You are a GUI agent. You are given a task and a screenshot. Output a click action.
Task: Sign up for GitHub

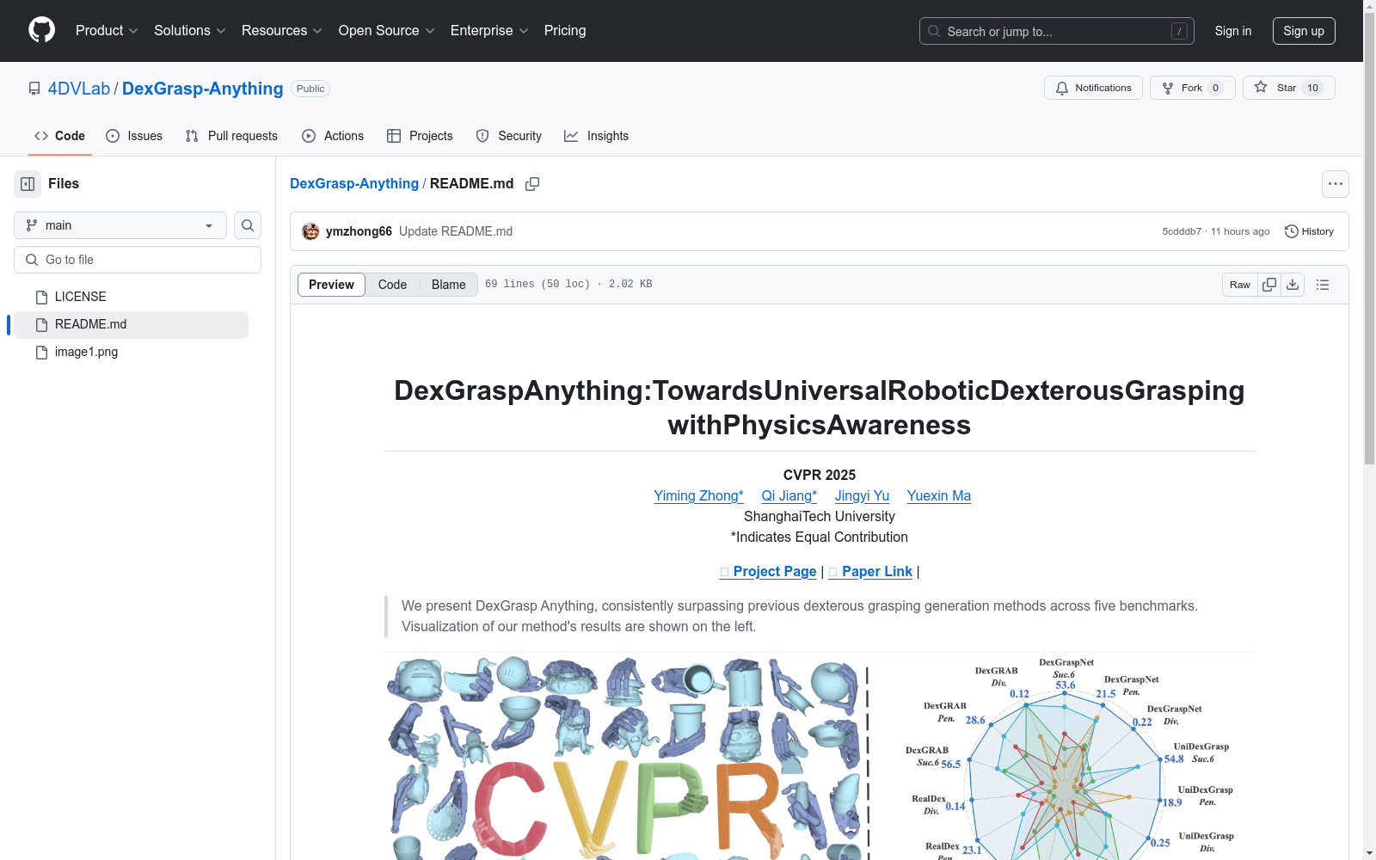click(1304, 30)
